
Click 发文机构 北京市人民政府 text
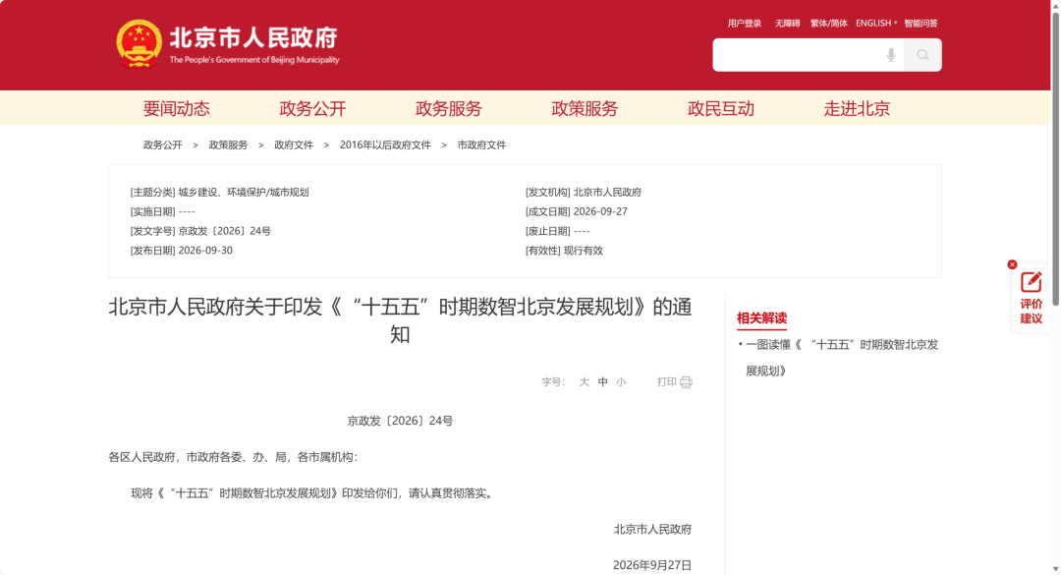[584, 193]
